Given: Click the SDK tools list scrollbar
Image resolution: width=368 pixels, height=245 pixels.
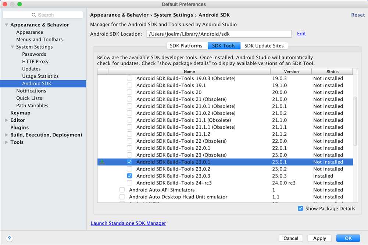Looking at the screenshot, I should point(356,121).
